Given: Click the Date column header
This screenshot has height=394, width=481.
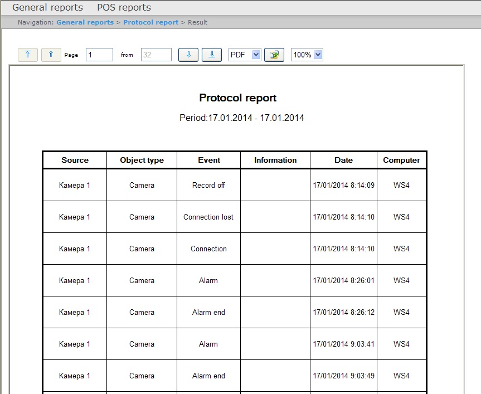Looking at the screenshot, I should (x=343, y=160).
